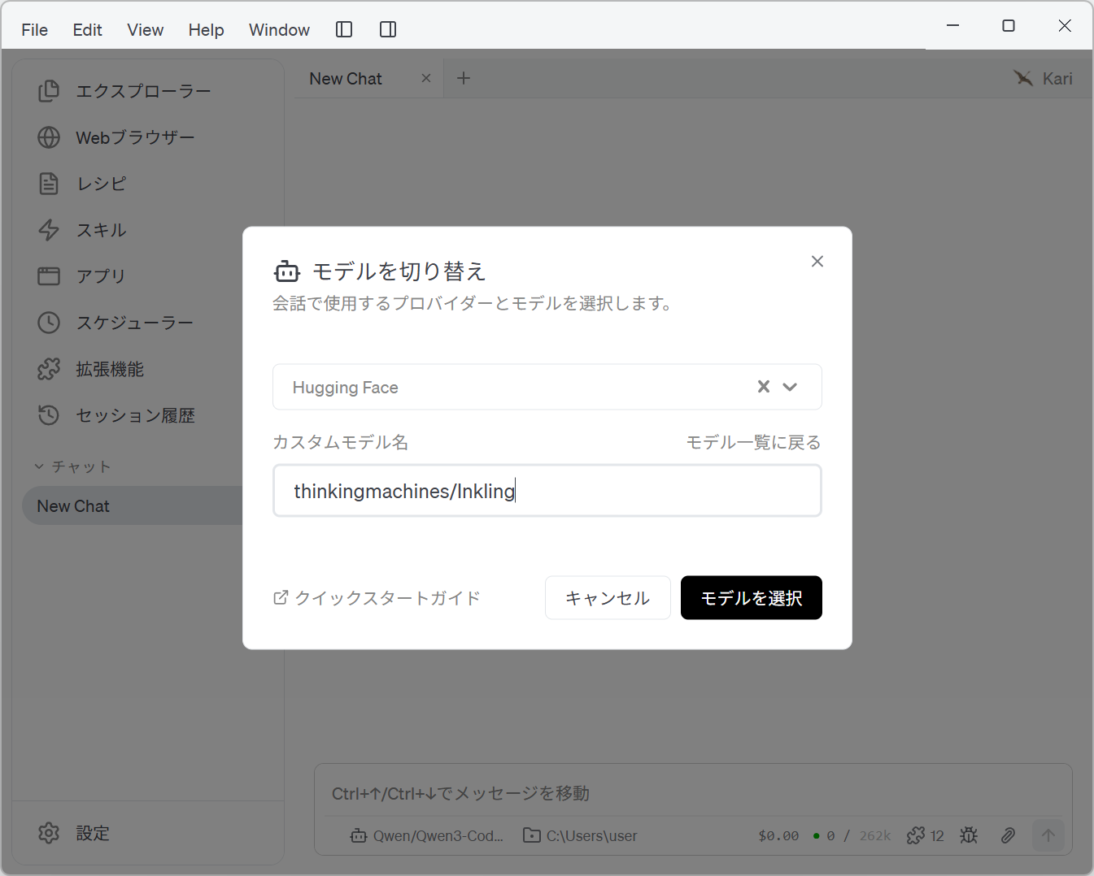Click the 262k token limit
The width and height of the screenshot is (1094, 876).
875,835
